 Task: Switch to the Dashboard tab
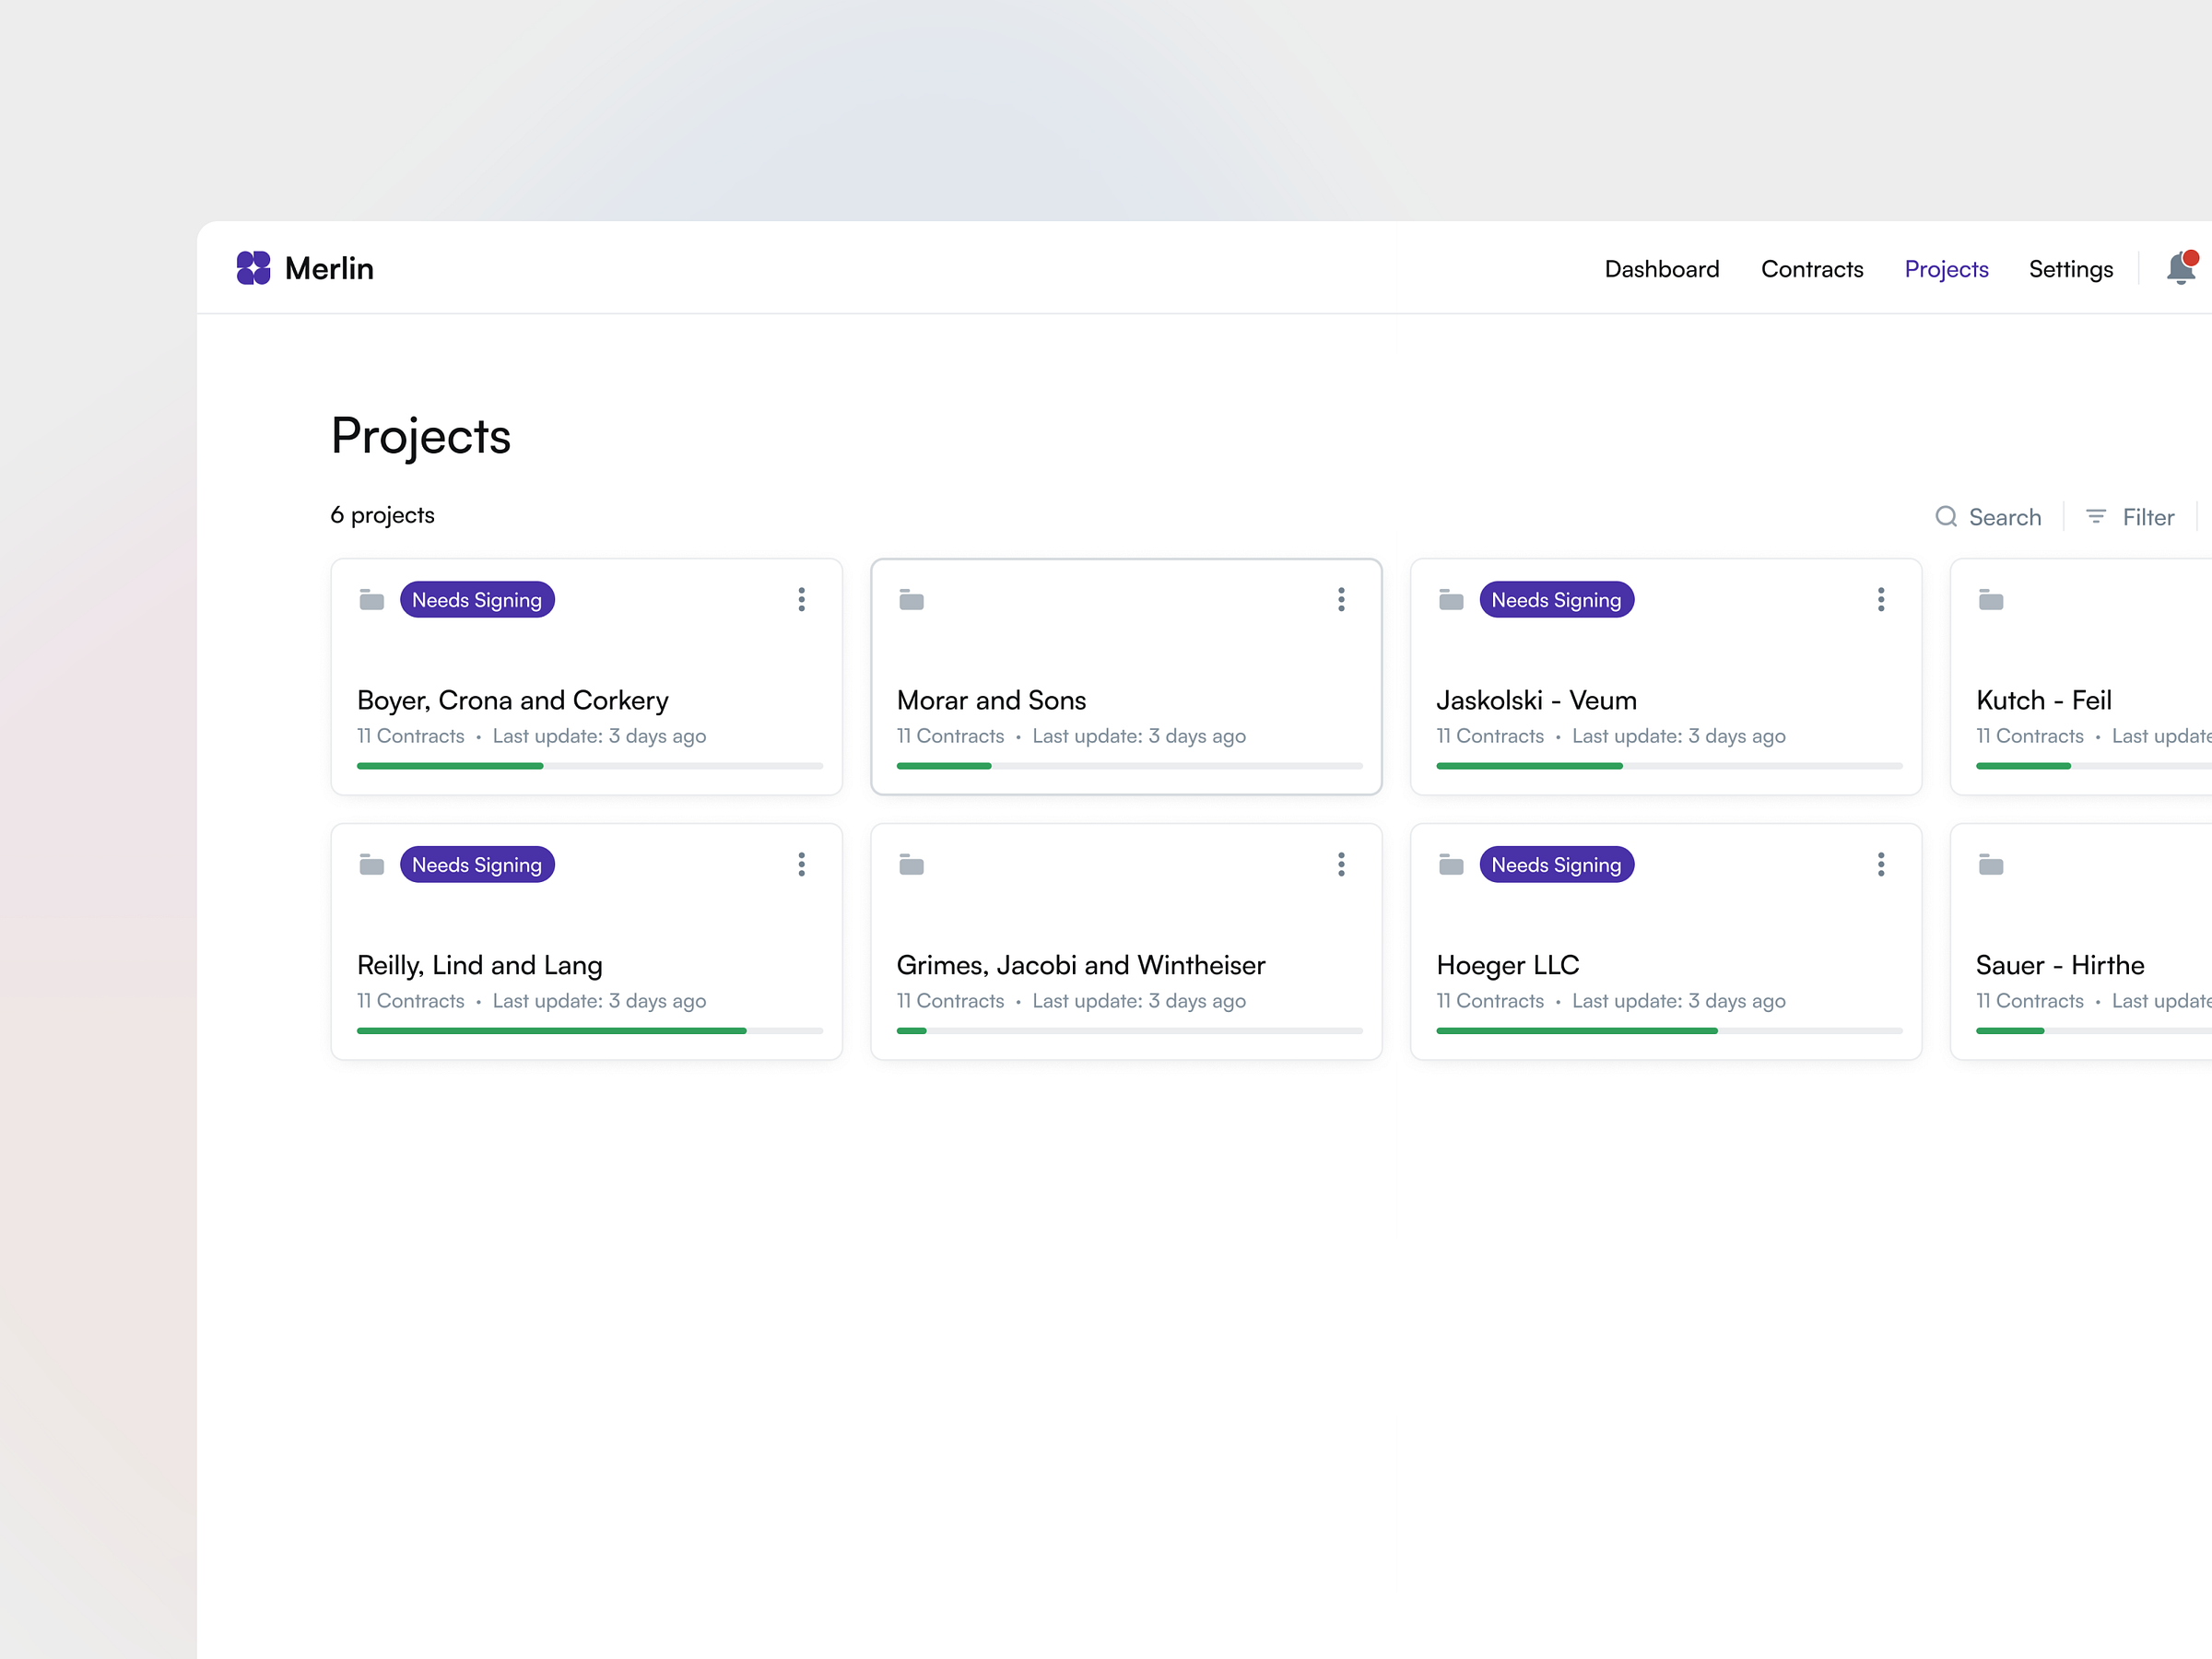(1661, 268)
